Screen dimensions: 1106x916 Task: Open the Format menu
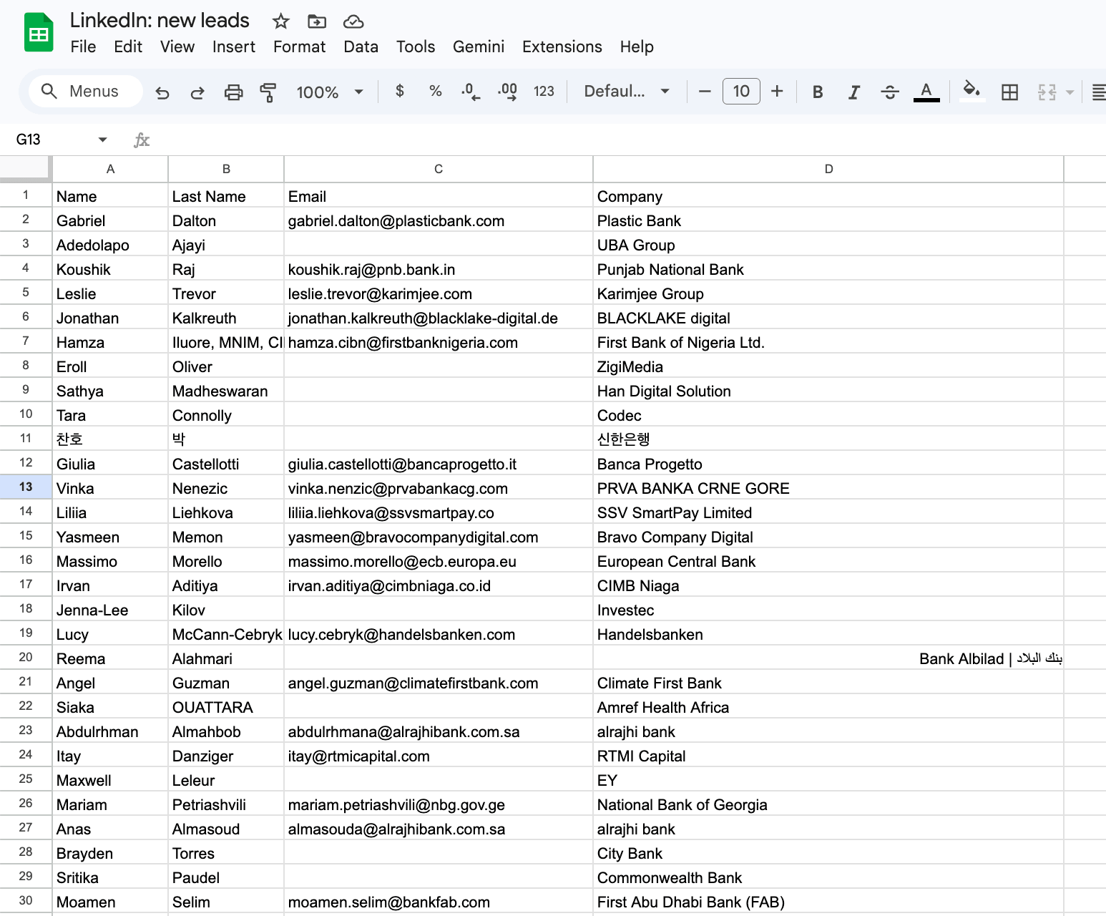(x=299, y=47)
